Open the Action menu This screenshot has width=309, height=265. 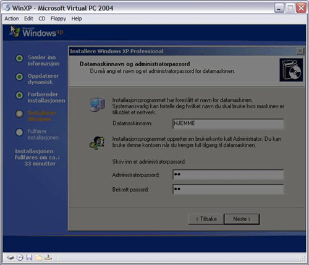click(12, 19)
